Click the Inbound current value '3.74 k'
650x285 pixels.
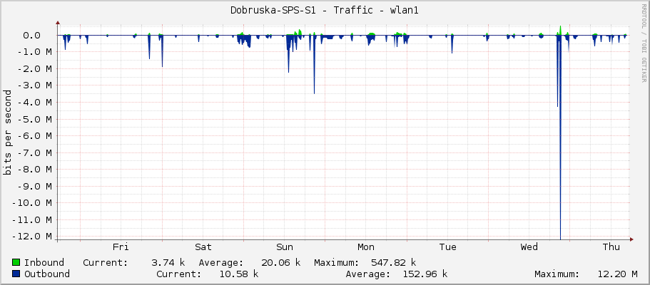coord(168,263)
